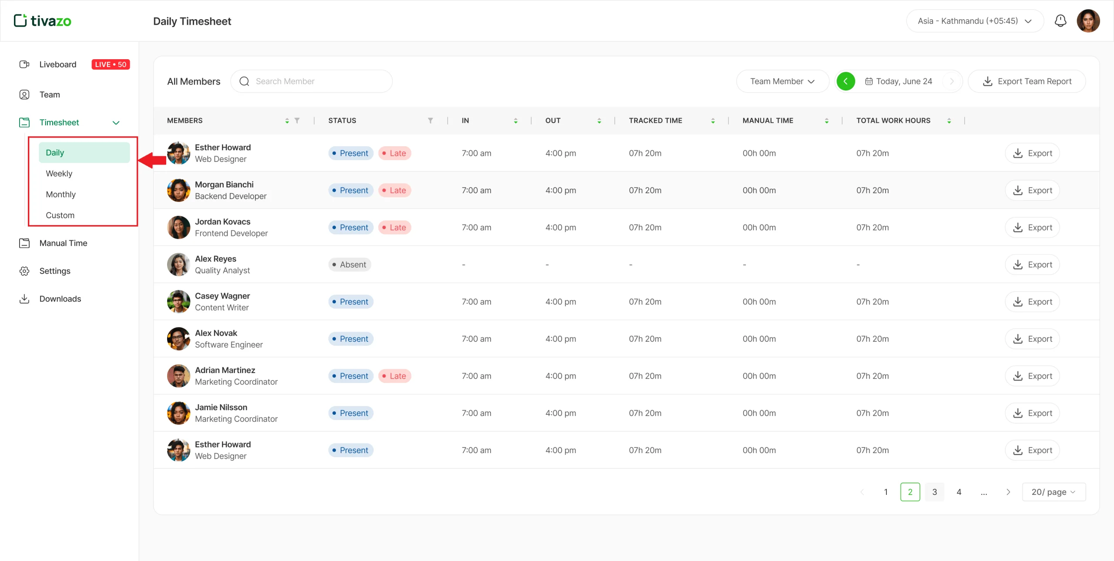The image size is (1114, 561).
Task: Export Jordan Kovacs's timesheet
Action: (1032, 228)
